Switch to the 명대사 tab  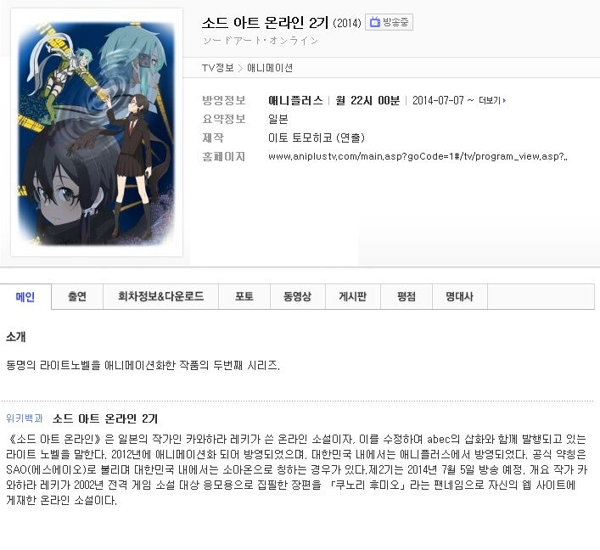(460, 296)
